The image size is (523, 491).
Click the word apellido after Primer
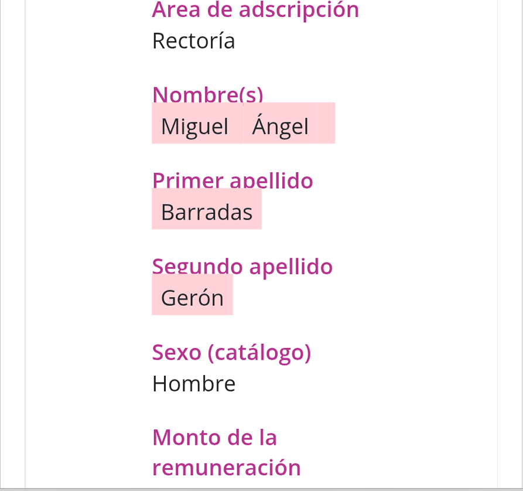point(272,180)
